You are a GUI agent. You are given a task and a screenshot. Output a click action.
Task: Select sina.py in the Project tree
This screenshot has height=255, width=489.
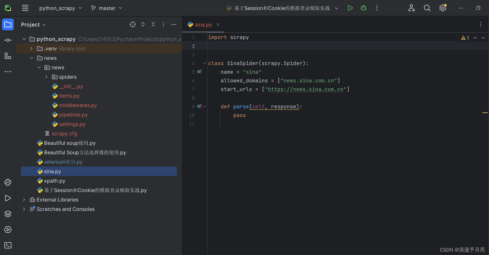[x=99, y=171]
